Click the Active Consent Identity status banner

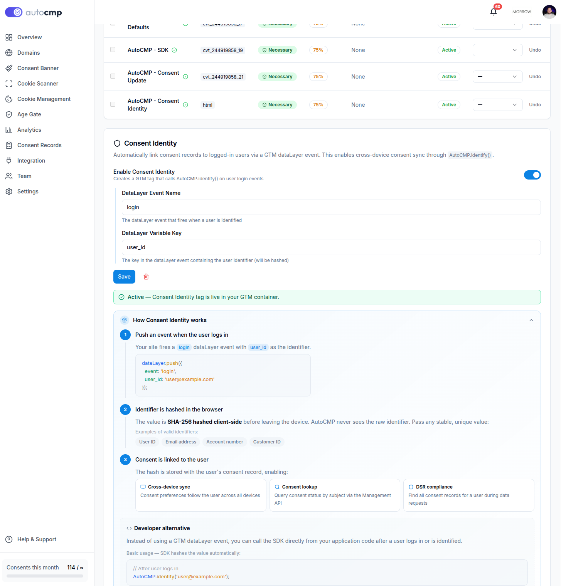[327, 297]
